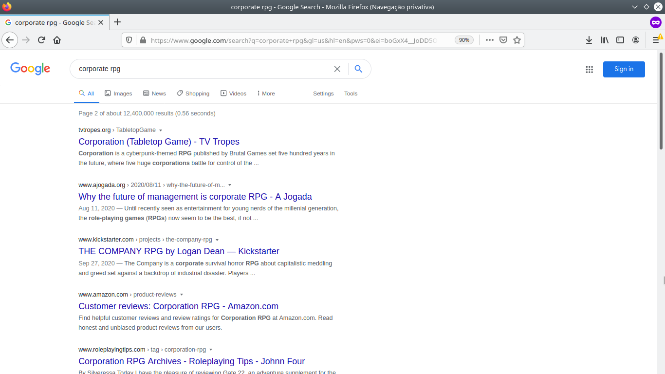Click the page vertical scrollbar thumb
The height and width of the screenshot is (374, 665).
662,100
